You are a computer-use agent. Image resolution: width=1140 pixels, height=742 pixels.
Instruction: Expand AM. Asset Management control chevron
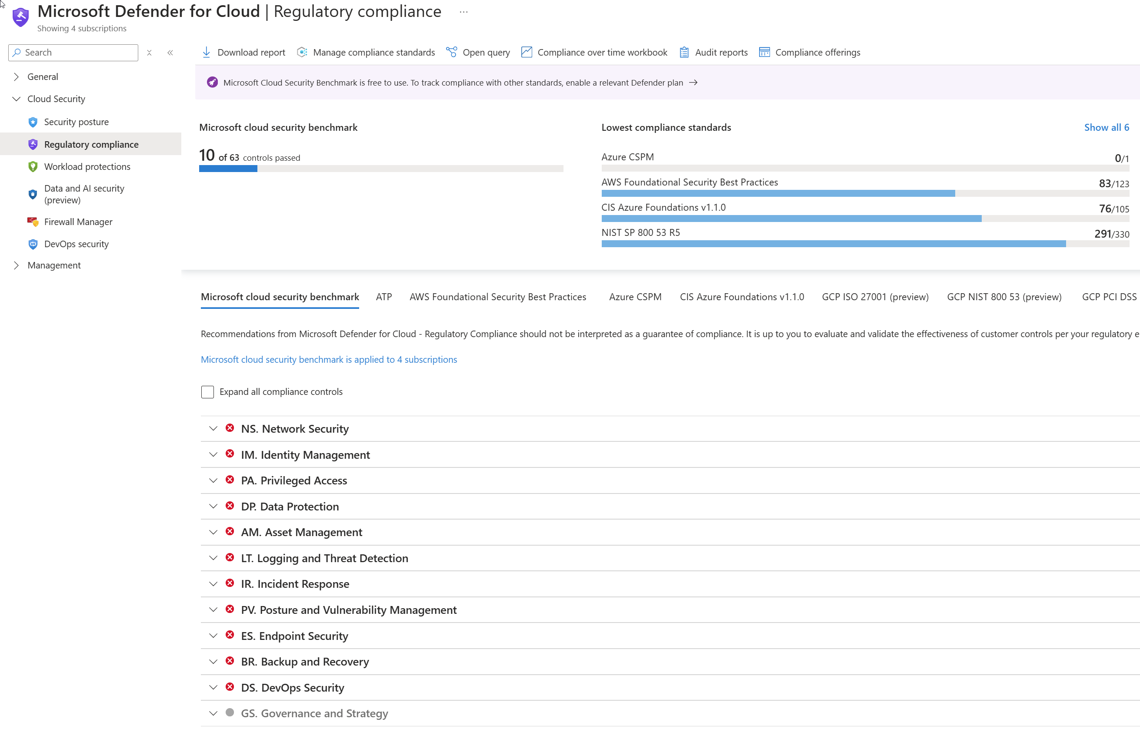213,532
